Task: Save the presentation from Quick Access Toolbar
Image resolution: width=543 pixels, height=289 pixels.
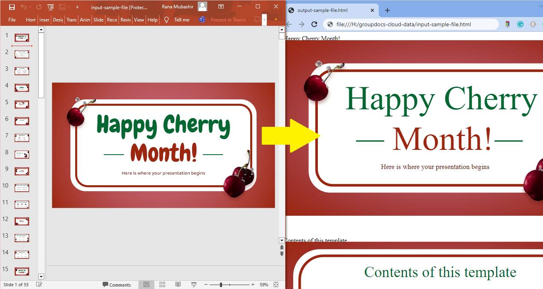Action: click(x=12, y=6)
